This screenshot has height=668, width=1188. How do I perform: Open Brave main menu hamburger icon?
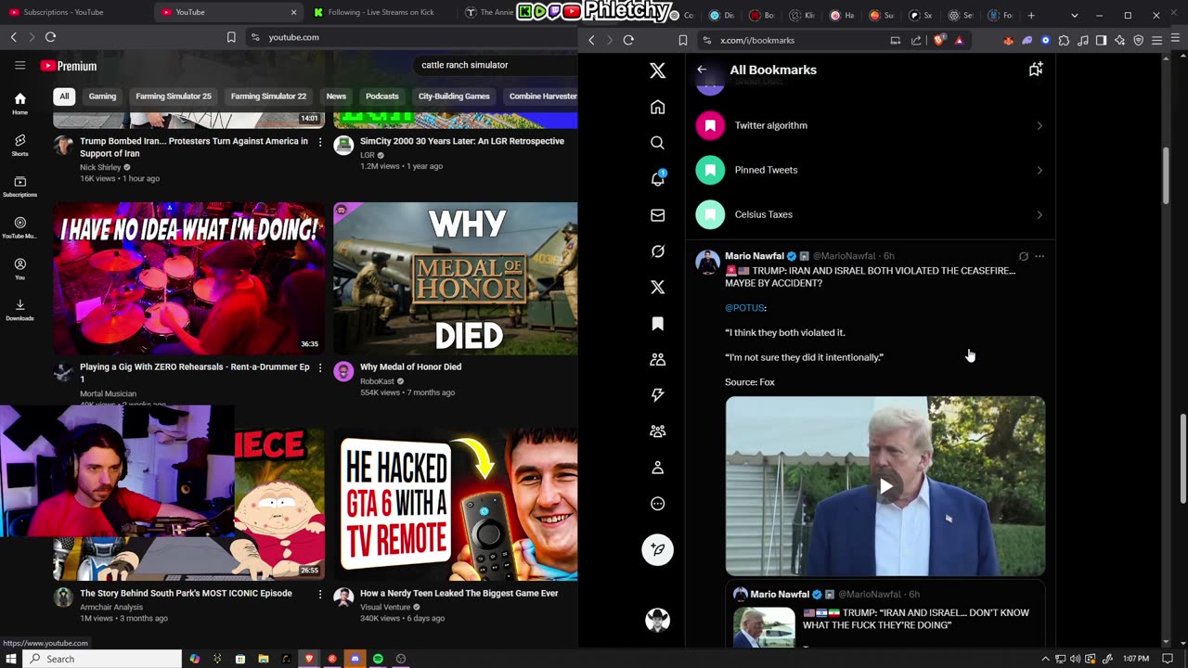(x=1156, y=40)
